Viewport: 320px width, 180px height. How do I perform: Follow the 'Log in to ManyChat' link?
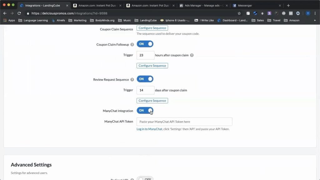click(149, 129)
